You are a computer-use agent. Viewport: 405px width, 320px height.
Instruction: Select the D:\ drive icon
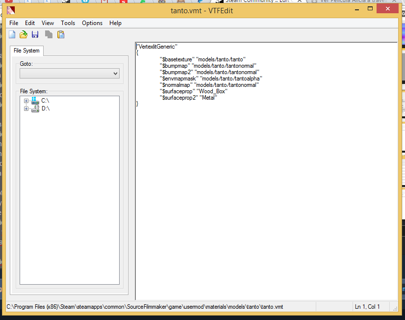tap(35, 108)
